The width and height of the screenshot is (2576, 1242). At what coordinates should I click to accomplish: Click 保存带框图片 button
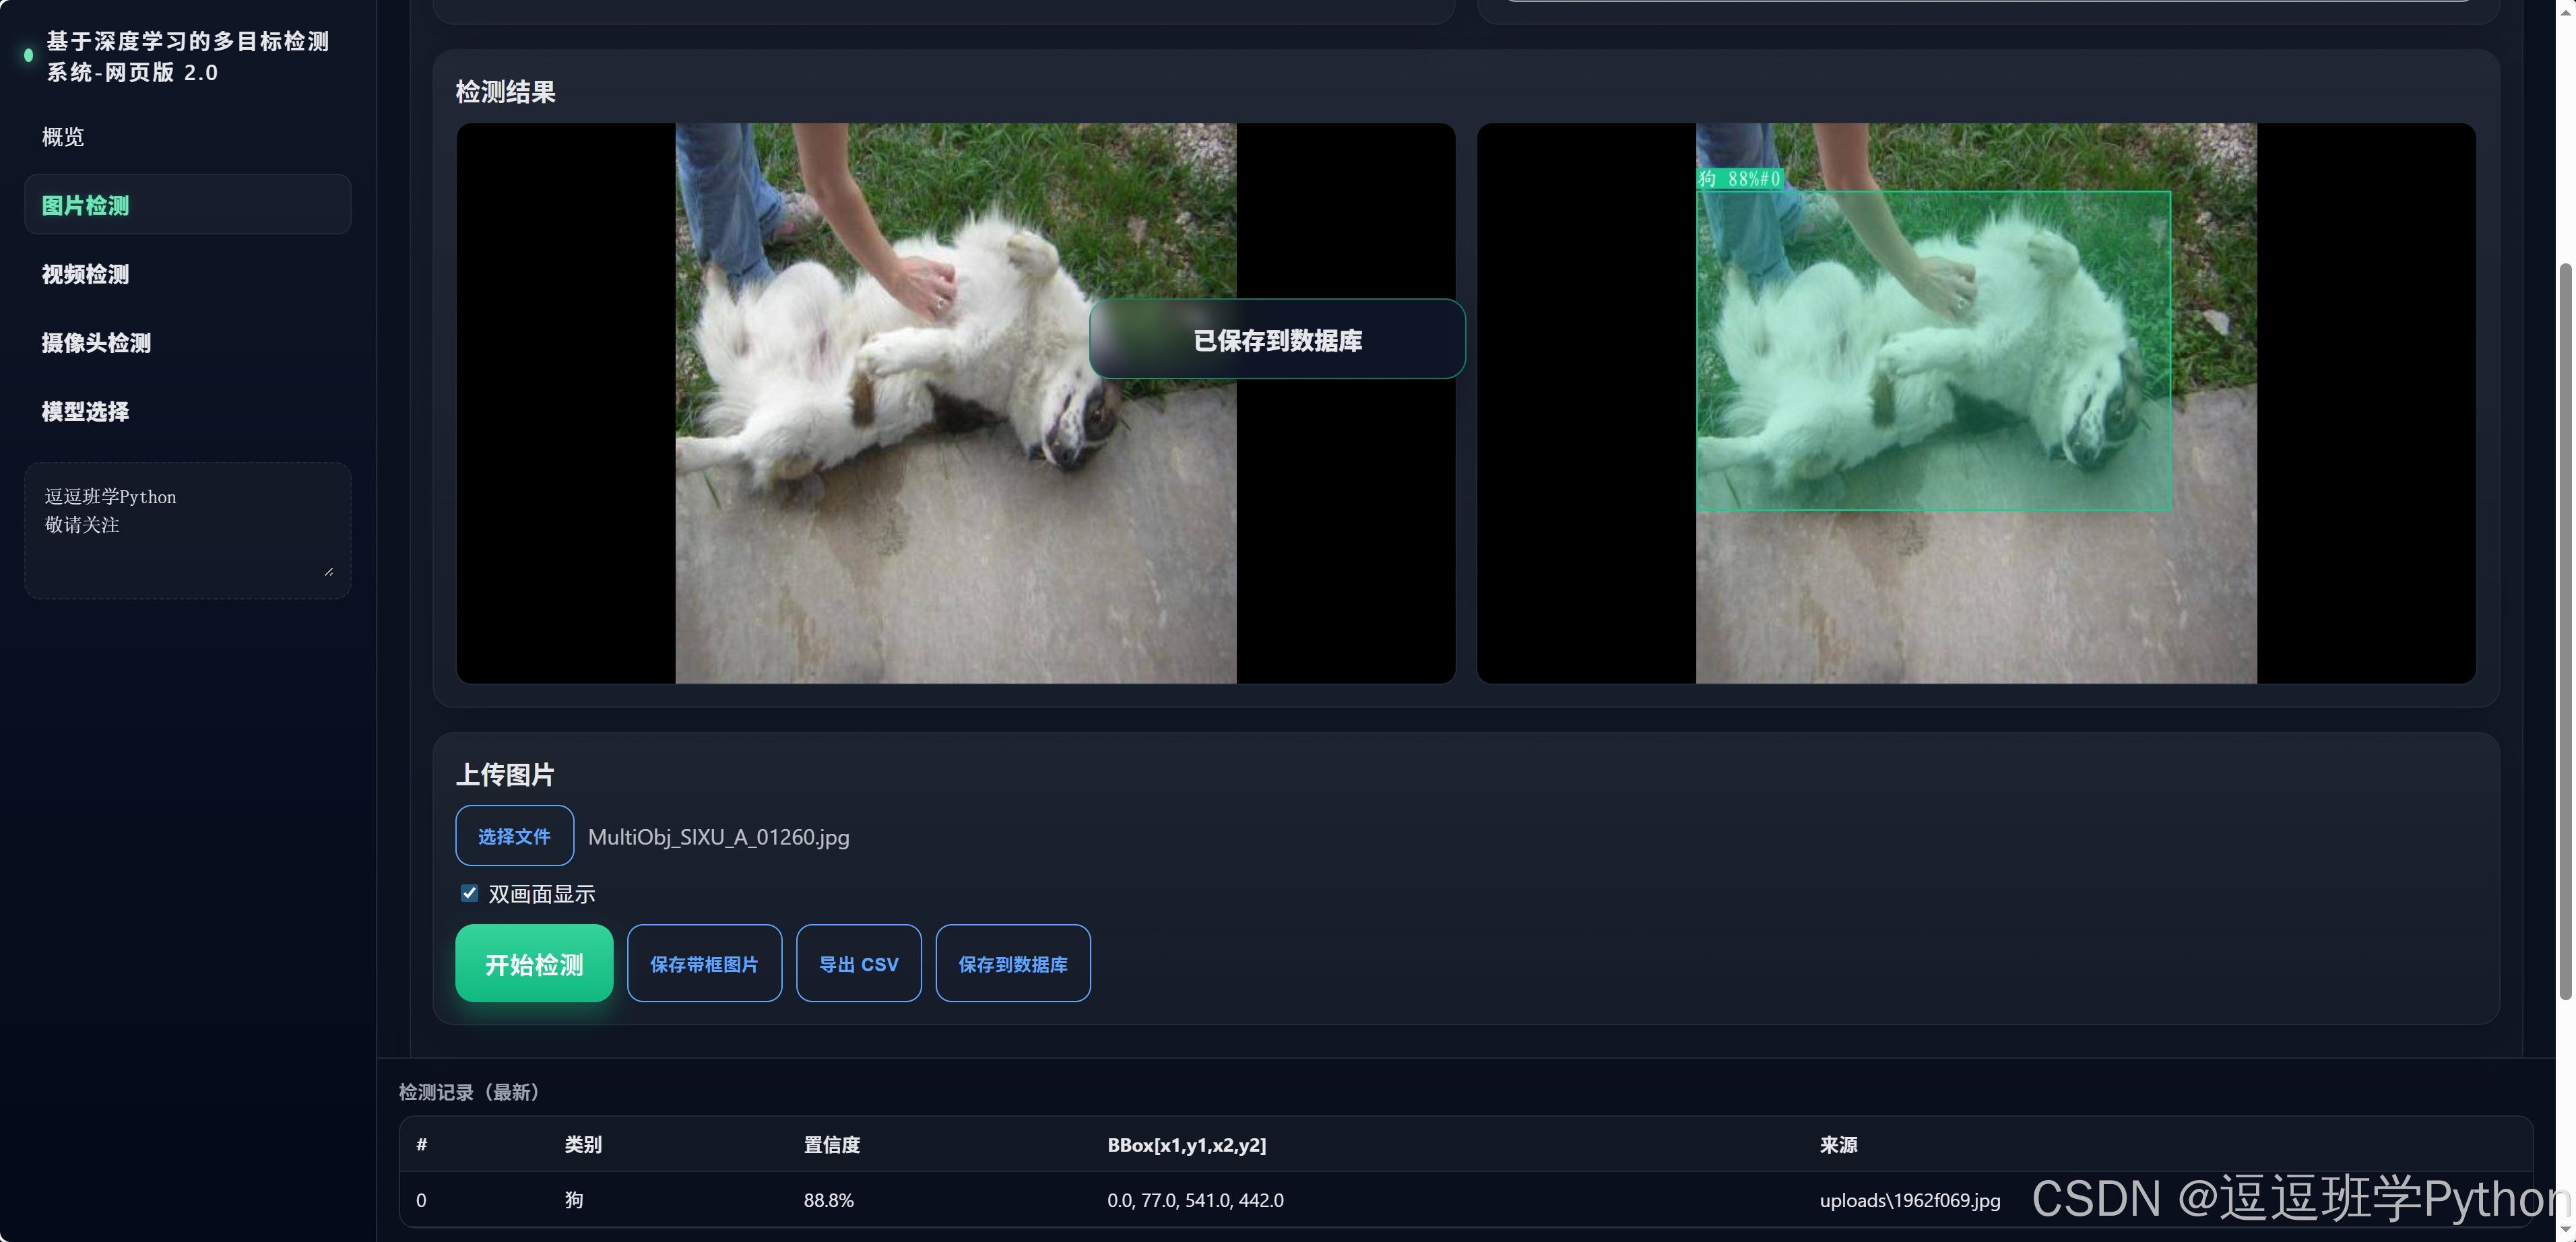point(704,963)
